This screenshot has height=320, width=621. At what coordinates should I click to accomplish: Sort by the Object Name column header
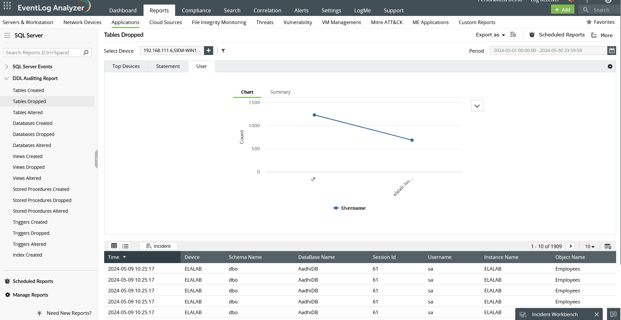tap(570, 257)
